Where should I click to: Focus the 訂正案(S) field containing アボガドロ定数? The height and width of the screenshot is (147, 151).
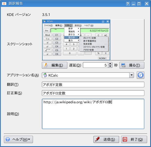click(93, 93)
